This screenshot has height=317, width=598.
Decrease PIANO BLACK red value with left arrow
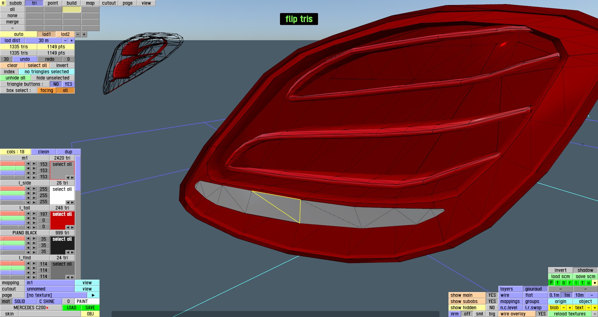pos(28,238)
